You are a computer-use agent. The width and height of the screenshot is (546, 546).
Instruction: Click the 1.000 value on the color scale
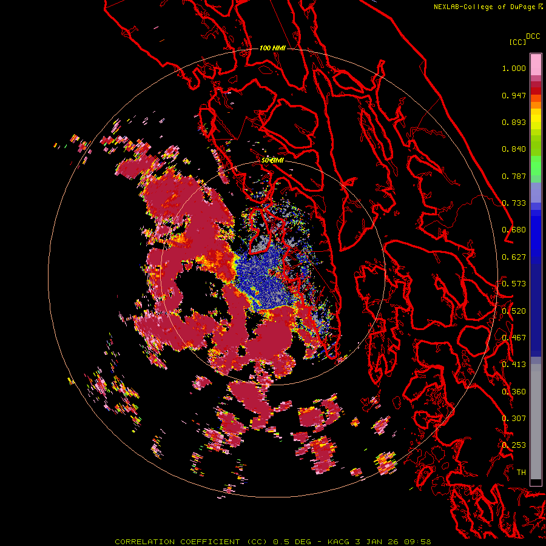[514, 68]
